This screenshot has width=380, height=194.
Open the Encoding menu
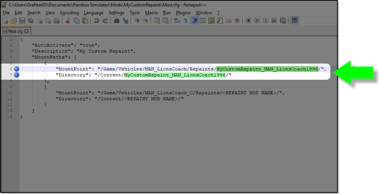(x=69, y=12)
